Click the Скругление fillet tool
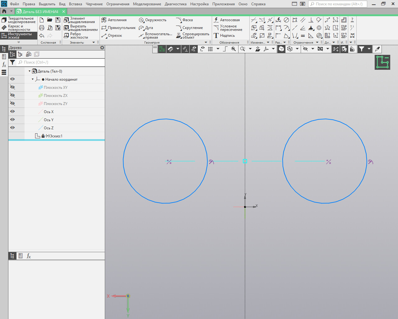The image size is (398, 319). click(189, 28)
